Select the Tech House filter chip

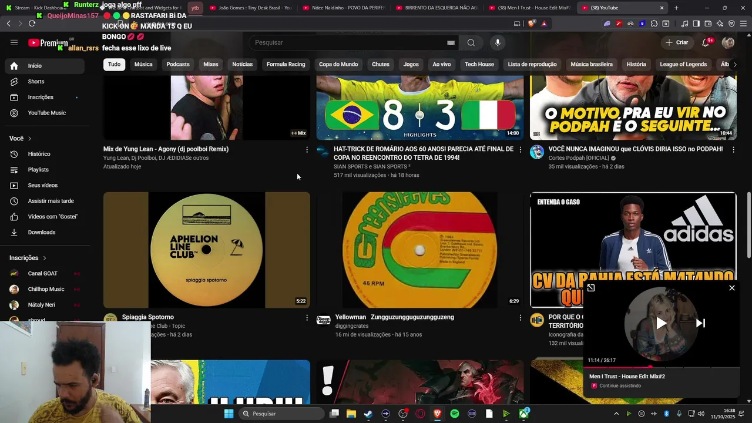click(479, 64)
